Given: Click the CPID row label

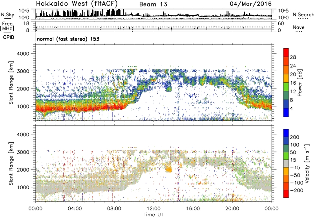Looking at the screenshot, I should 9,37.
